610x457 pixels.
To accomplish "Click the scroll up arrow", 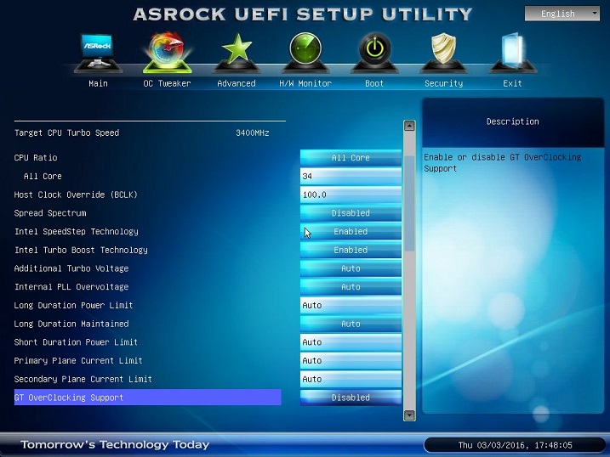I will (x=409, y=126).
